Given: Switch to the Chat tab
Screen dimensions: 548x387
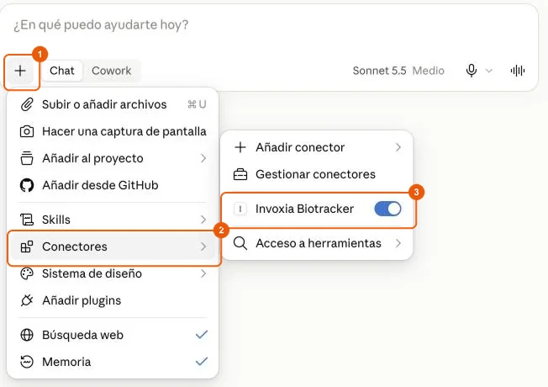Looking at the screenshot, I should click(62, 71).
